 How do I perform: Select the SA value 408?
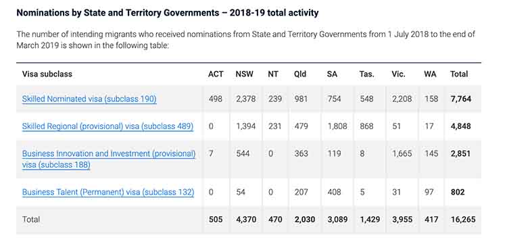point(335,192)
